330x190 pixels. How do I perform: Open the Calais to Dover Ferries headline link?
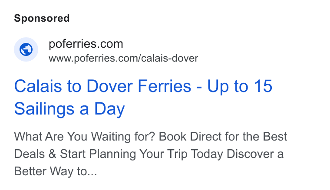(x=143, y=97)
